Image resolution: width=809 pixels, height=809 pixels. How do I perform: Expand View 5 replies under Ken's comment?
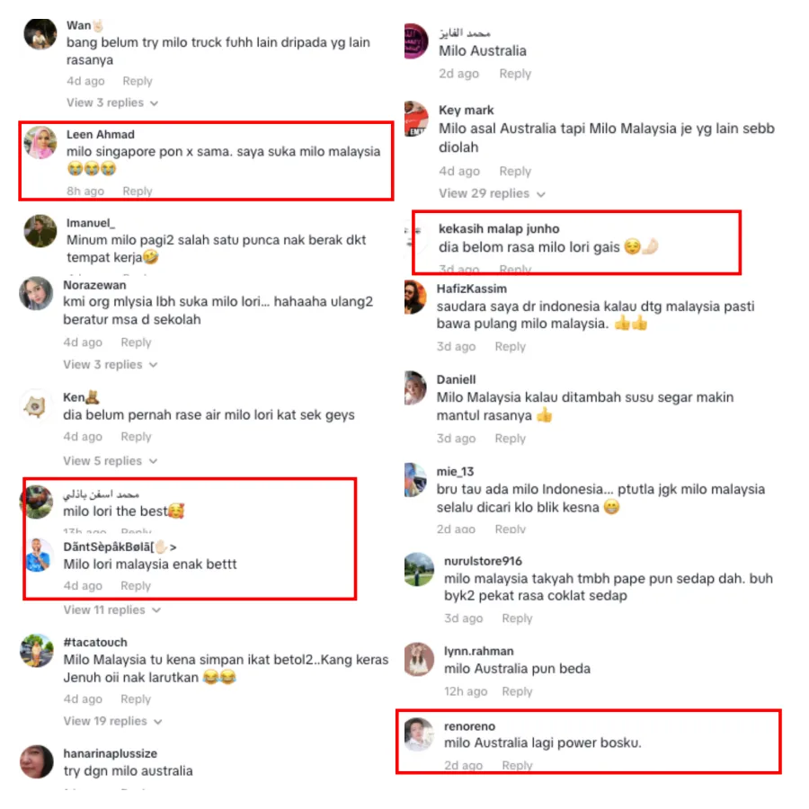click(110, 461)
